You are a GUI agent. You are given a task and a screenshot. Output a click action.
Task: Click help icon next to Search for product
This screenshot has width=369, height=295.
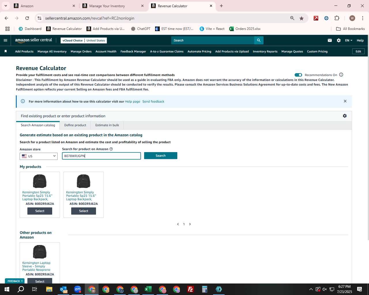click(111, 149)
